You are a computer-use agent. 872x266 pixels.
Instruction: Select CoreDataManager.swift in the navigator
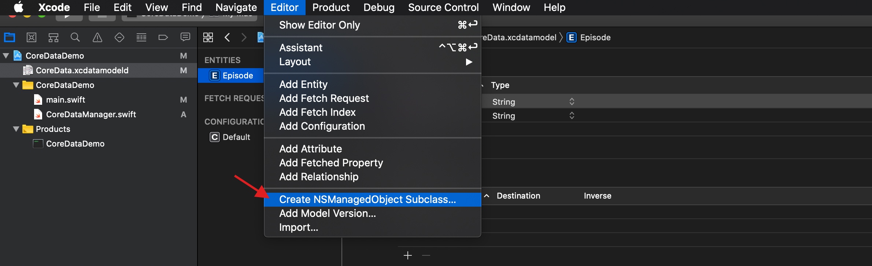(x=99, y=114)
